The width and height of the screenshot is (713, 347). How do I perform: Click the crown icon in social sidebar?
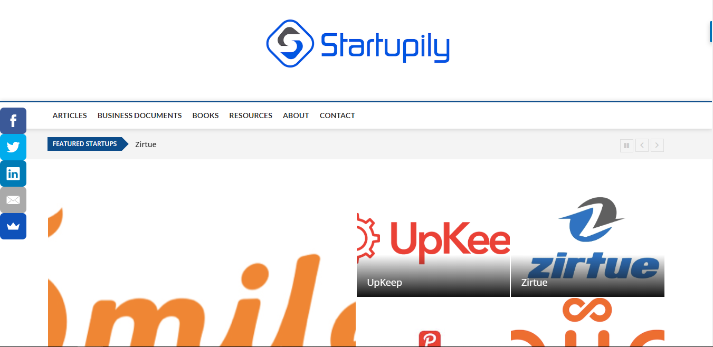pyautogui.click(x=13, y=226)
